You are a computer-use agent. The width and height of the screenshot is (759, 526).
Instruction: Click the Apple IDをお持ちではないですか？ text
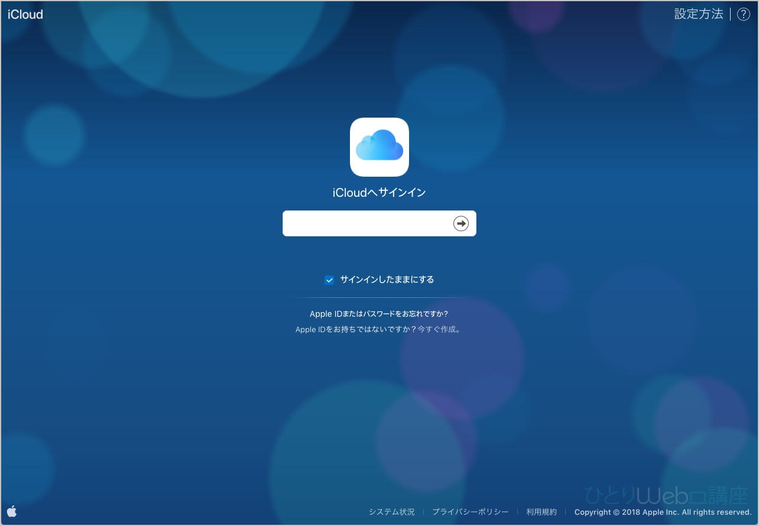coord(356,330)
